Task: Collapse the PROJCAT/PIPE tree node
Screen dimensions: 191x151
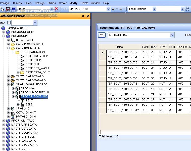Action: click(x=4, y=36)
